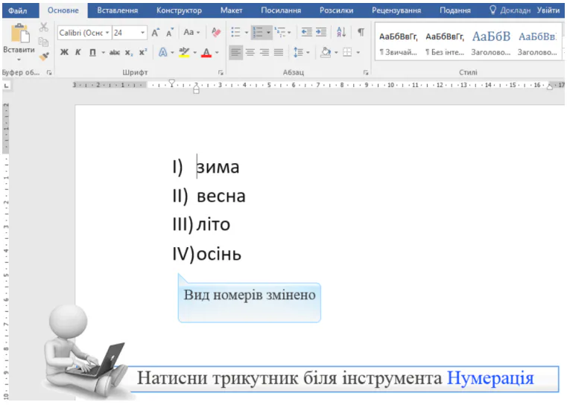Click the red font color button

(x=206, y=53)
